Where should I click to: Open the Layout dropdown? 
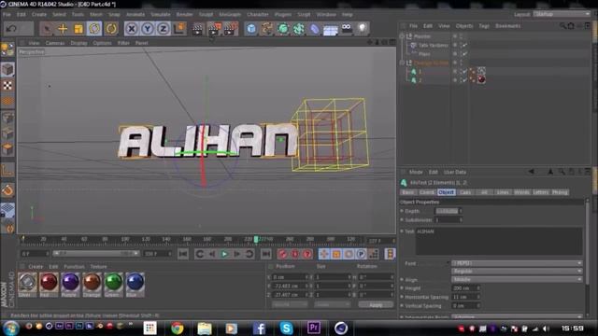(562, 14)
